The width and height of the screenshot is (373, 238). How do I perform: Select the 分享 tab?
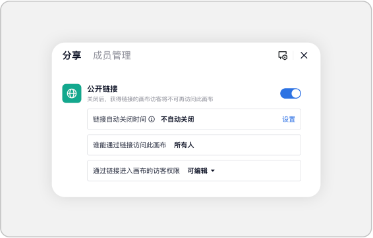coord(72,55)
